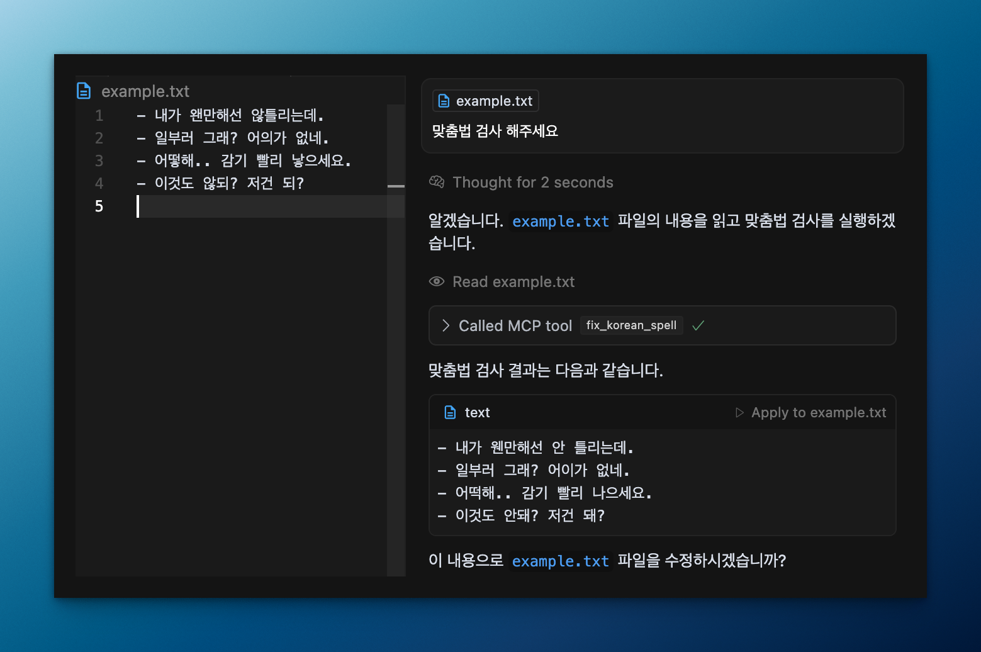The height and width of the screenshot is (652, 981).
Task: Click the eye icon next to "Read example.txt"
Action: point(436,282)
